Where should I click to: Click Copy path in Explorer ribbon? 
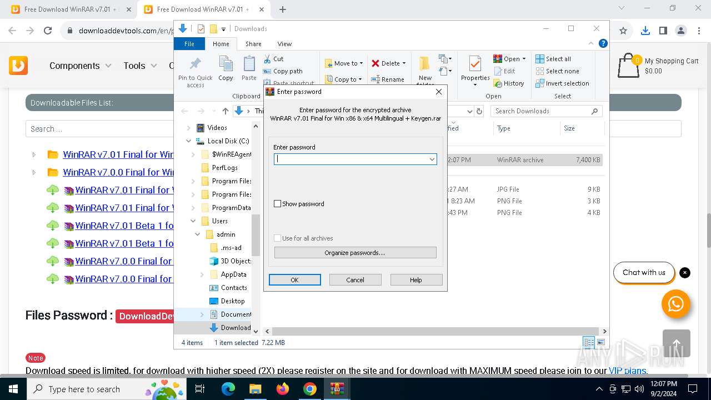pos(282,71)
